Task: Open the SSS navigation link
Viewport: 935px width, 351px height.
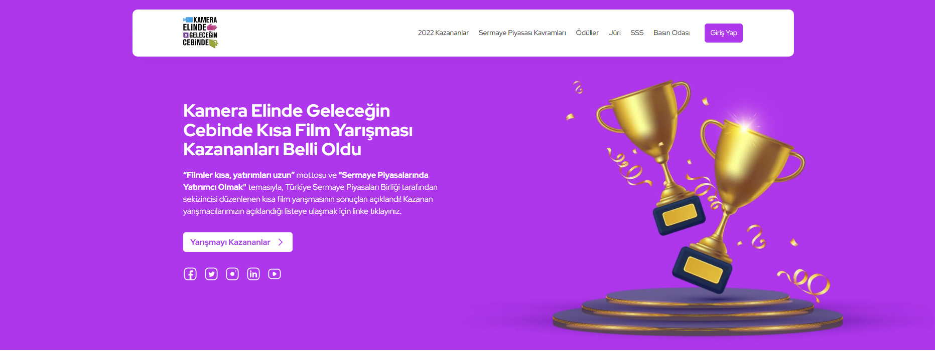Action: tap(637, 33)
